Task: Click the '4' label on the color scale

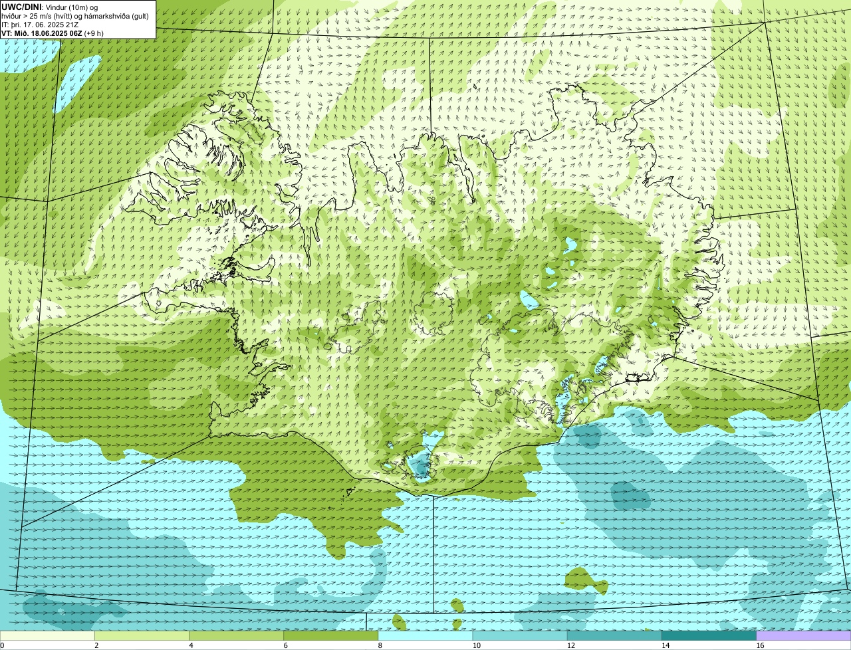Action: coord(191,645)
